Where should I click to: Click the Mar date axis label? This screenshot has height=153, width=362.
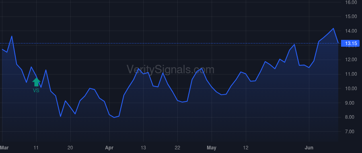[x=4, y=148]
